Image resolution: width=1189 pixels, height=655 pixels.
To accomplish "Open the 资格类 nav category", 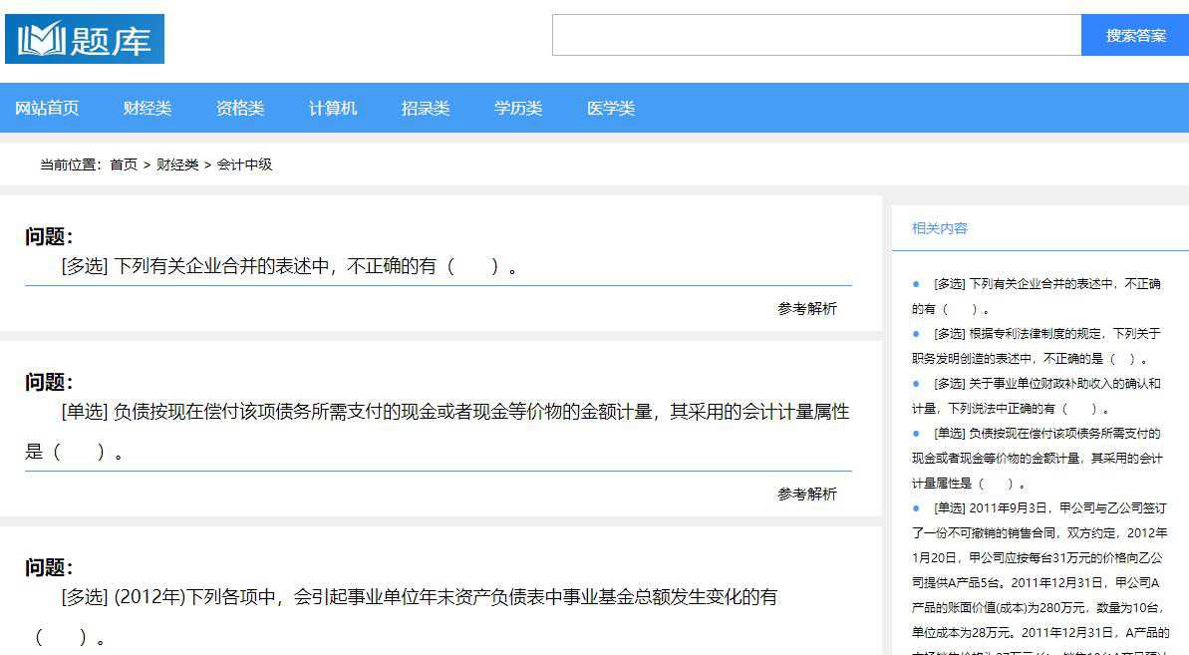I will point(239,108).
